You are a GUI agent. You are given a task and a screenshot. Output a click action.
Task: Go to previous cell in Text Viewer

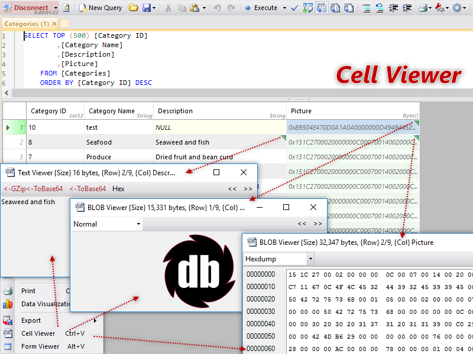click(232, 189)
